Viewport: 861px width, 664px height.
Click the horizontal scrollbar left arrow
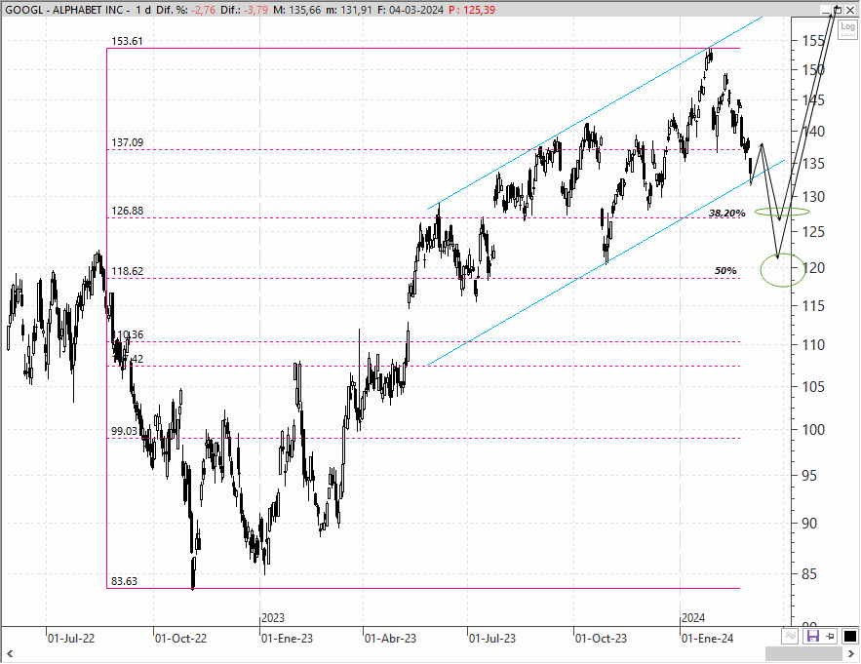point(9,653)
